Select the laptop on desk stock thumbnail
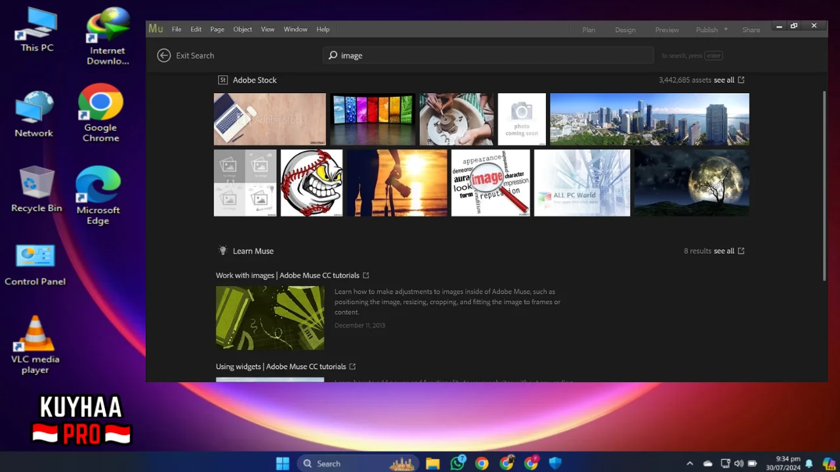This screenshot has height=472, width=840. (x=270, y=119)
